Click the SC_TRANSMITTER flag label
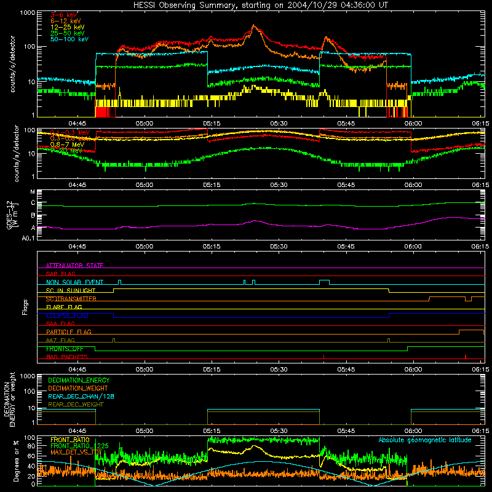 click(x=71, y=299)
